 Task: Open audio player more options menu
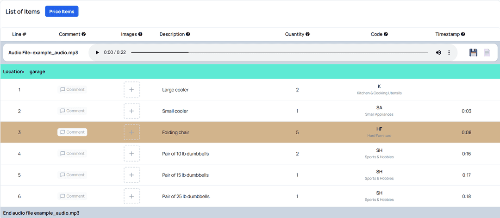click(x=449, y=53)
